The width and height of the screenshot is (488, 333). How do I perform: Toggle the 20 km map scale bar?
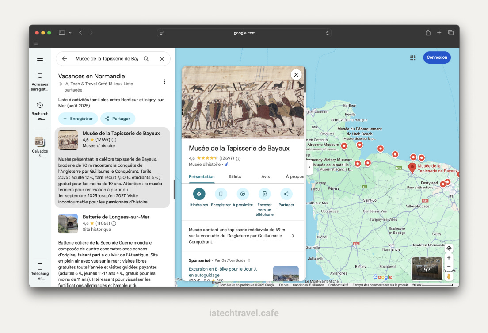[433, 285]
